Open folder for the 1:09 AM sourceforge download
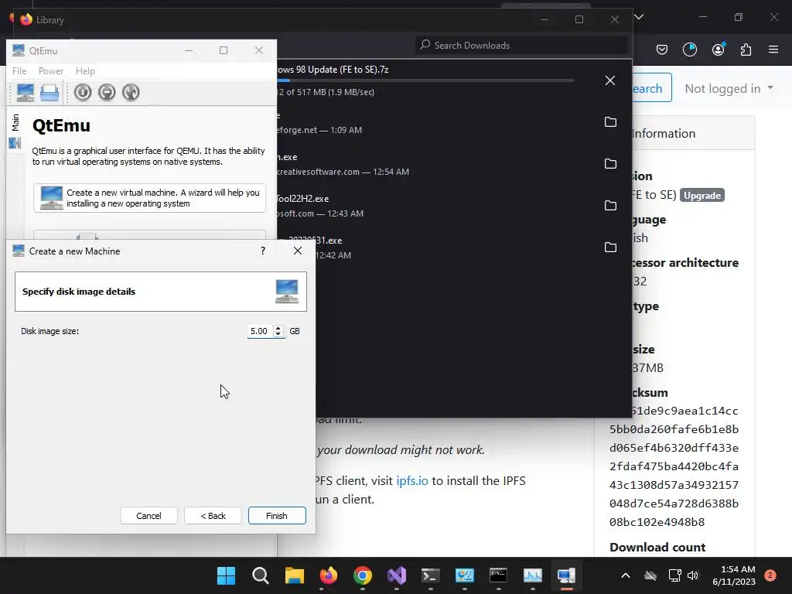The width and height of the screenshot is (792, 594). (x=610, y=122)
